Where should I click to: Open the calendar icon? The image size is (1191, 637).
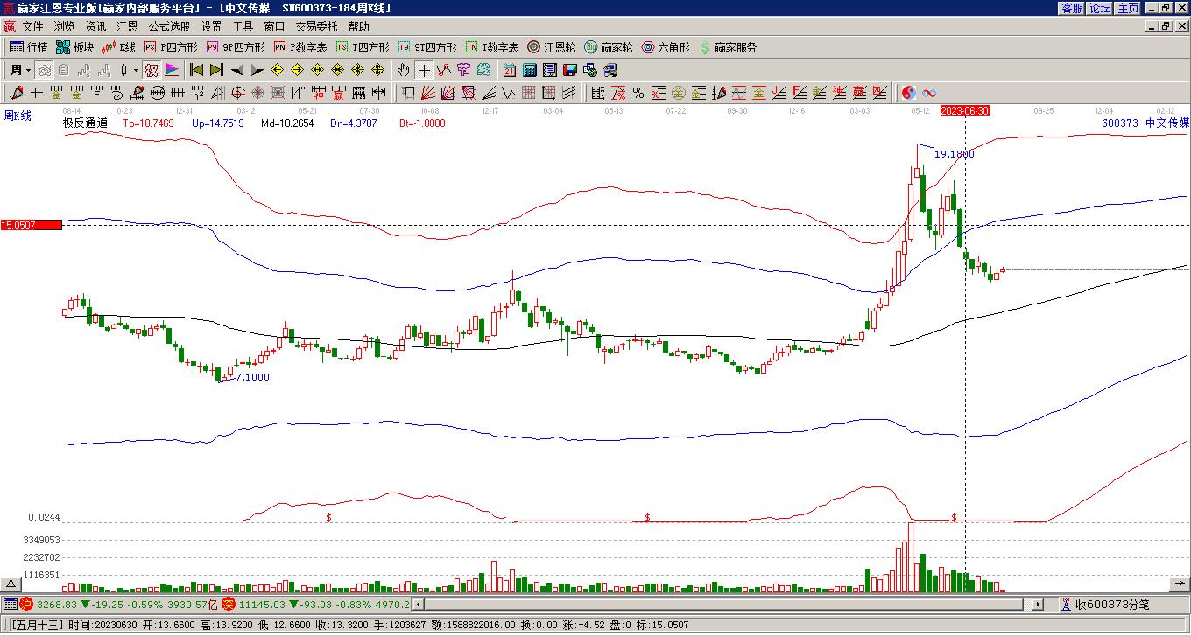(509, 70)
